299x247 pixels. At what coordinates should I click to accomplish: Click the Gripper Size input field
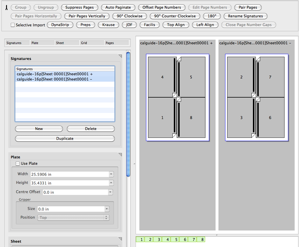tap(71, 209)
